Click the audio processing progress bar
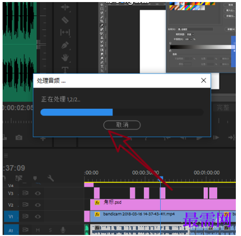241x236 pixels. (x=122, y=112)
